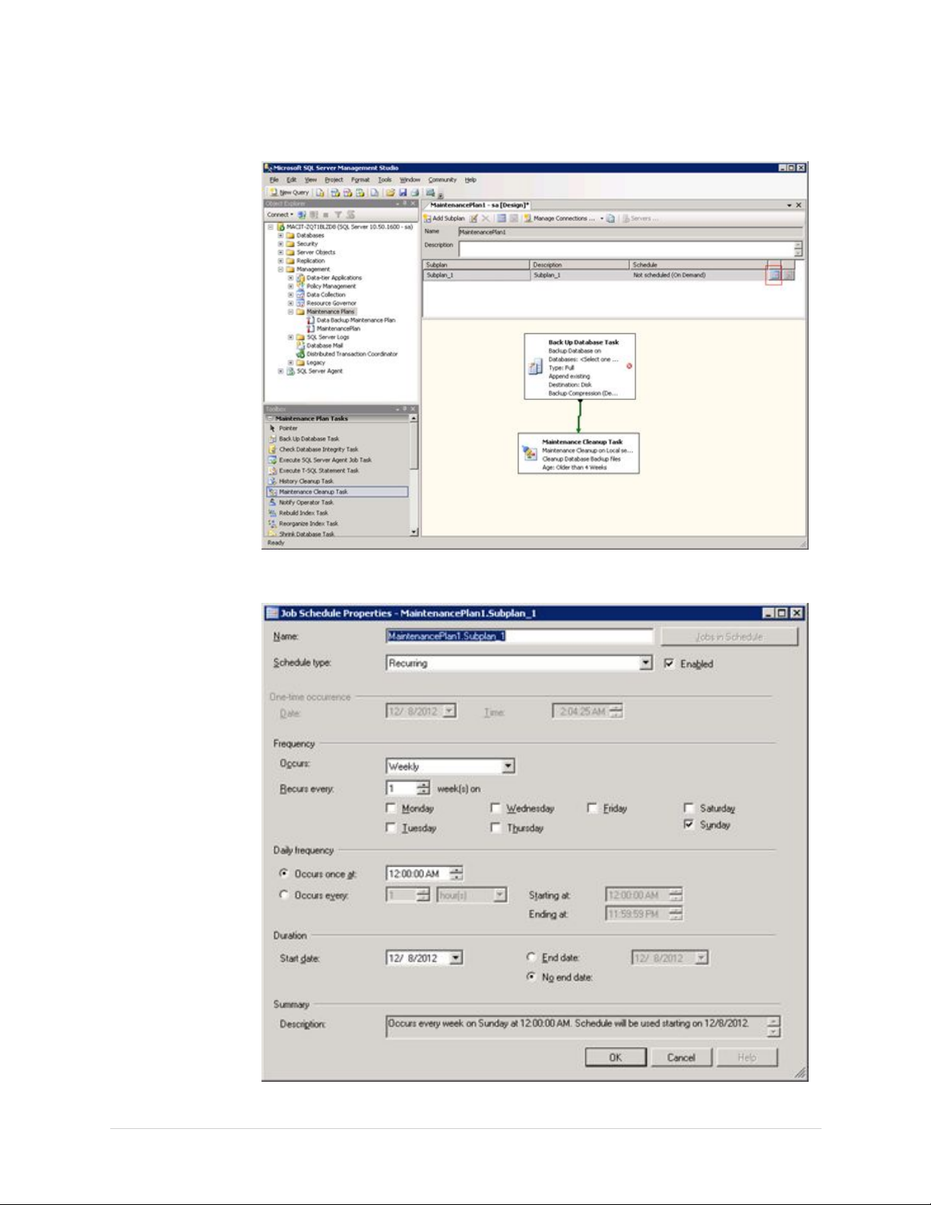931x1205 pixels.
Task: Expand the Replication node
Action: click(281, 261)
